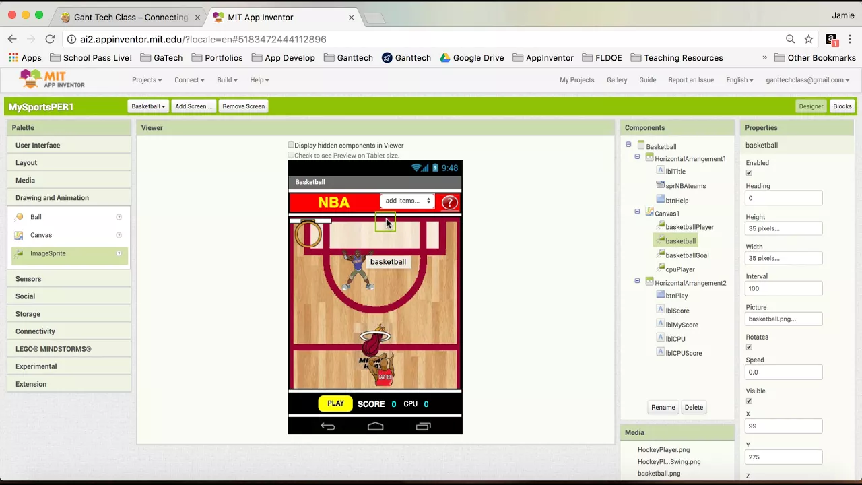Open the Build menu

tap(227, 79)
